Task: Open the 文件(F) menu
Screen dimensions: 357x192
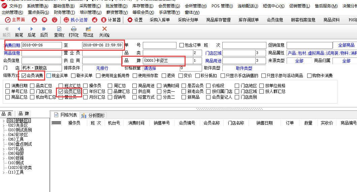Action: pyautogui.click(x=16, y=6)
